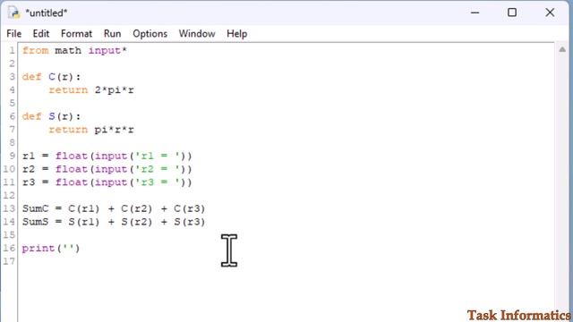Click the line 'from math input*'

[74, 50]
